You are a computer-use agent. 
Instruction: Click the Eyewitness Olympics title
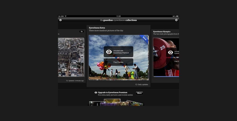click(162, 32)
